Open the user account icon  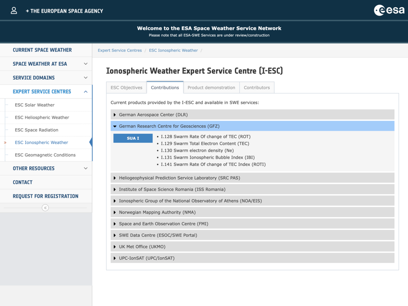[14, 11]
